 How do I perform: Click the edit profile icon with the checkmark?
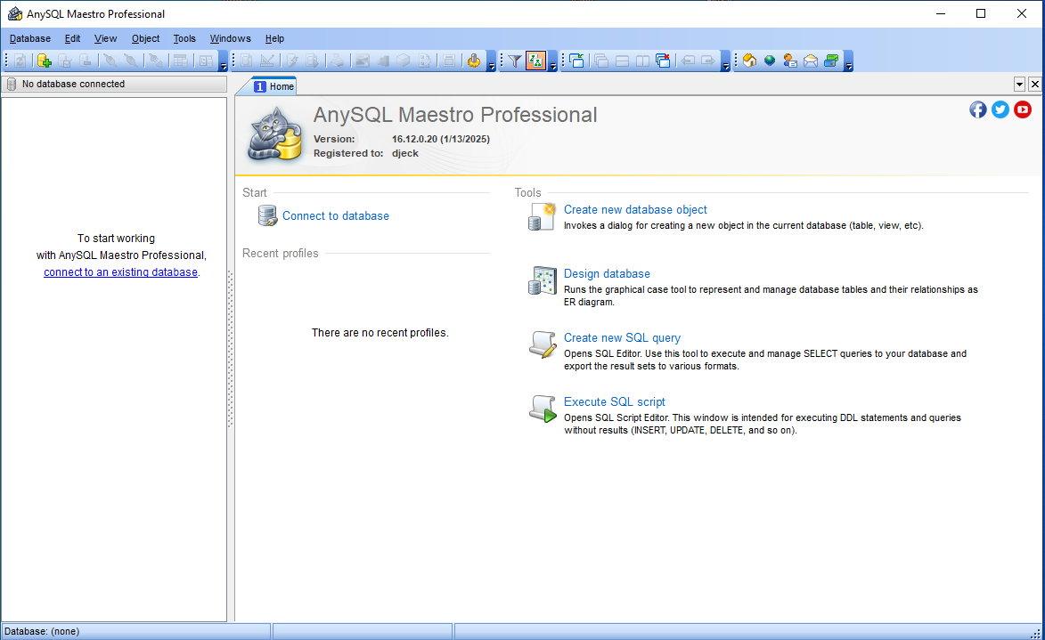(x=65, y=61)
